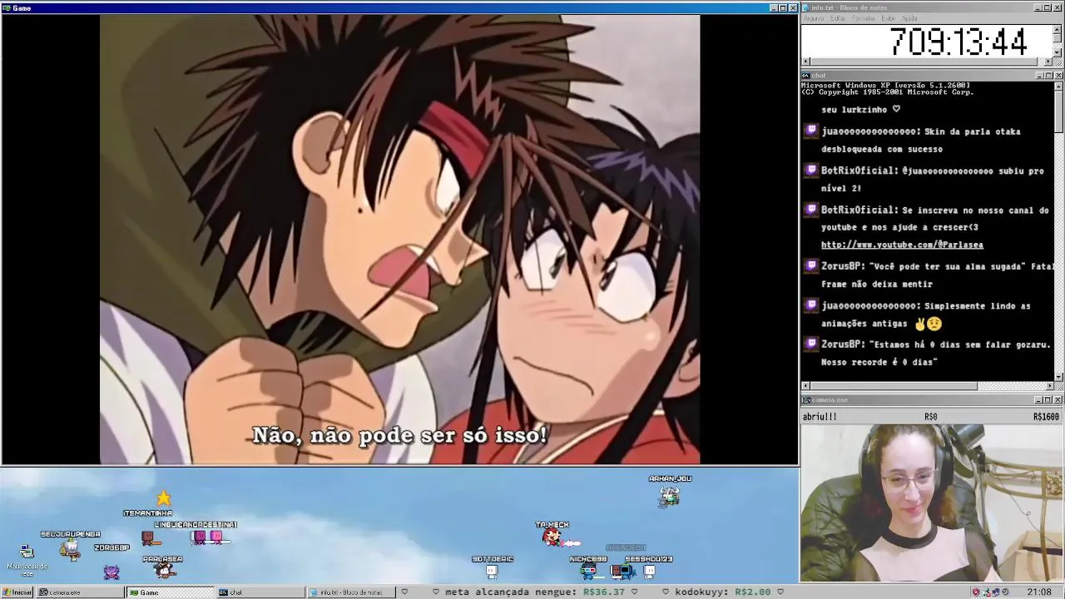
Task: Click Twitch badge beside ZorusBP Fatal Frame message
Action: [811, 265]
